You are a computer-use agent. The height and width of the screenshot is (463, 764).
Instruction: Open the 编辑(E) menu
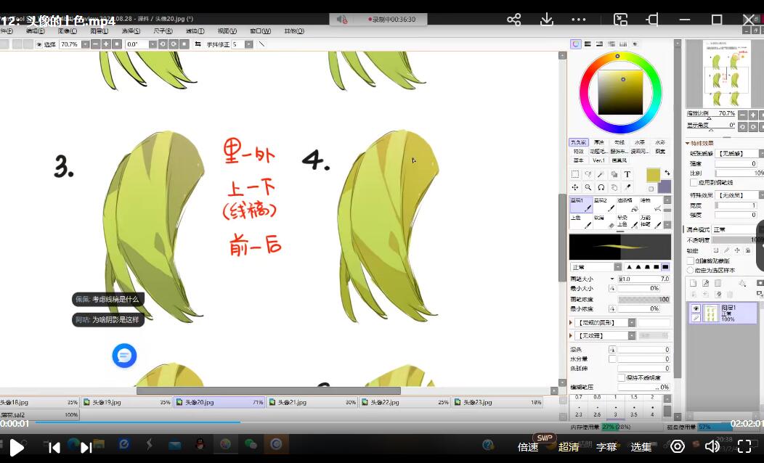35,31
